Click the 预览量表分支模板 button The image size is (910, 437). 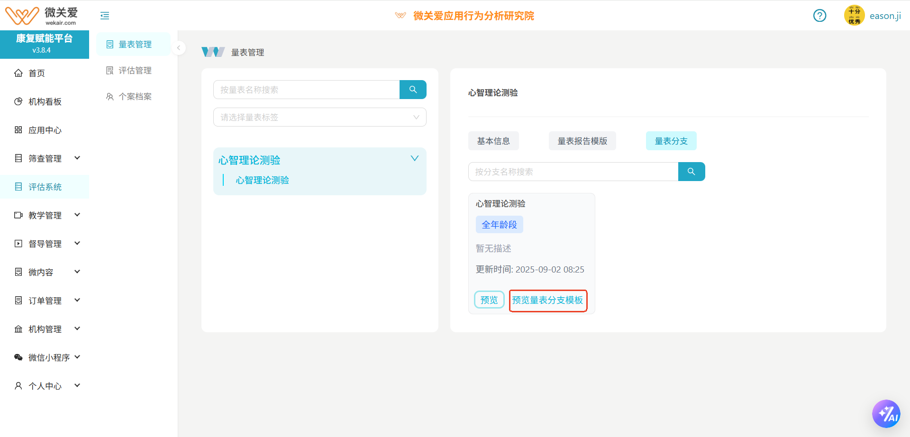tap(547, 300)
